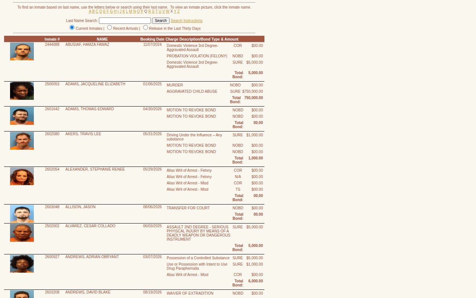Click name ANDREWS, DAVID BLAKE
The height and width of the screenshot is (298, 476).
[x=88, y=292]
